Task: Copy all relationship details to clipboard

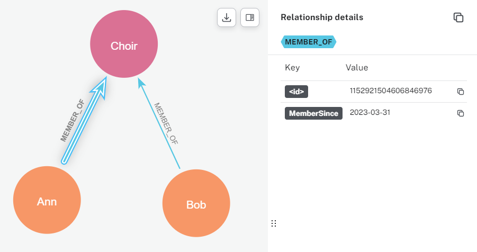Action: (x=458, y=17)
